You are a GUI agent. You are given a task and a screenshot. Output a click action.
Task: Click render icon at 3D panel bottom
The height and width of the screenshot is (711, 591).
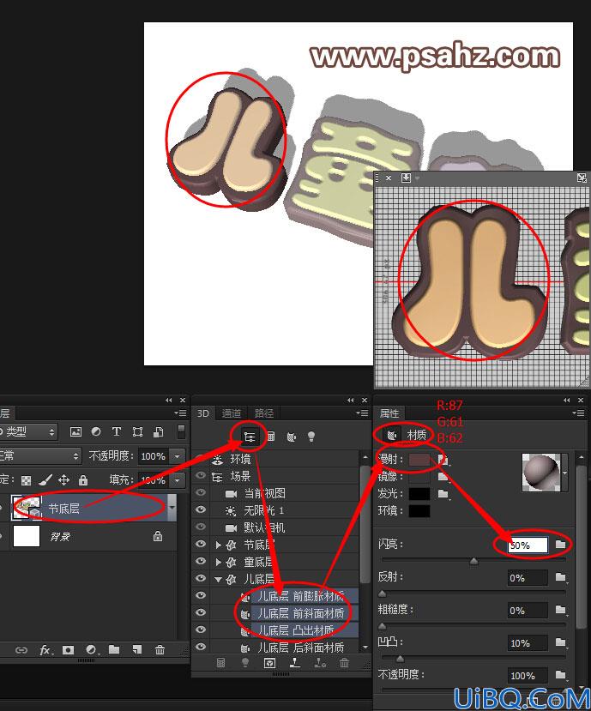tap(221, 663)
